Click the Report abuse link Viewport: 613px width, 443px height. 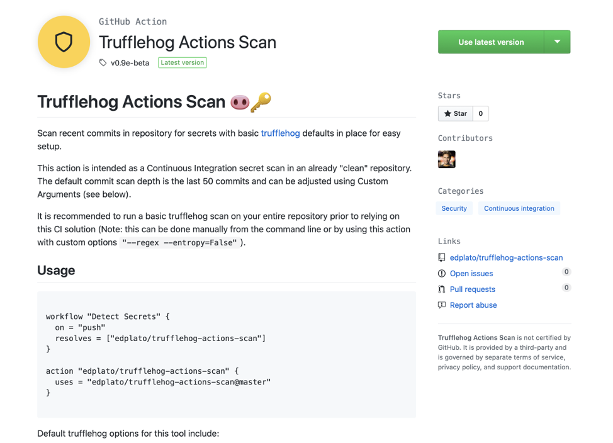click(x=473, y=305)
